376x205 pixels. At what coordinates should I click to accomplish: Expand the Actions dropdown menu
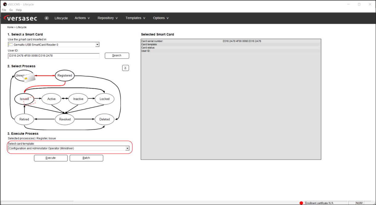(82, 18)
